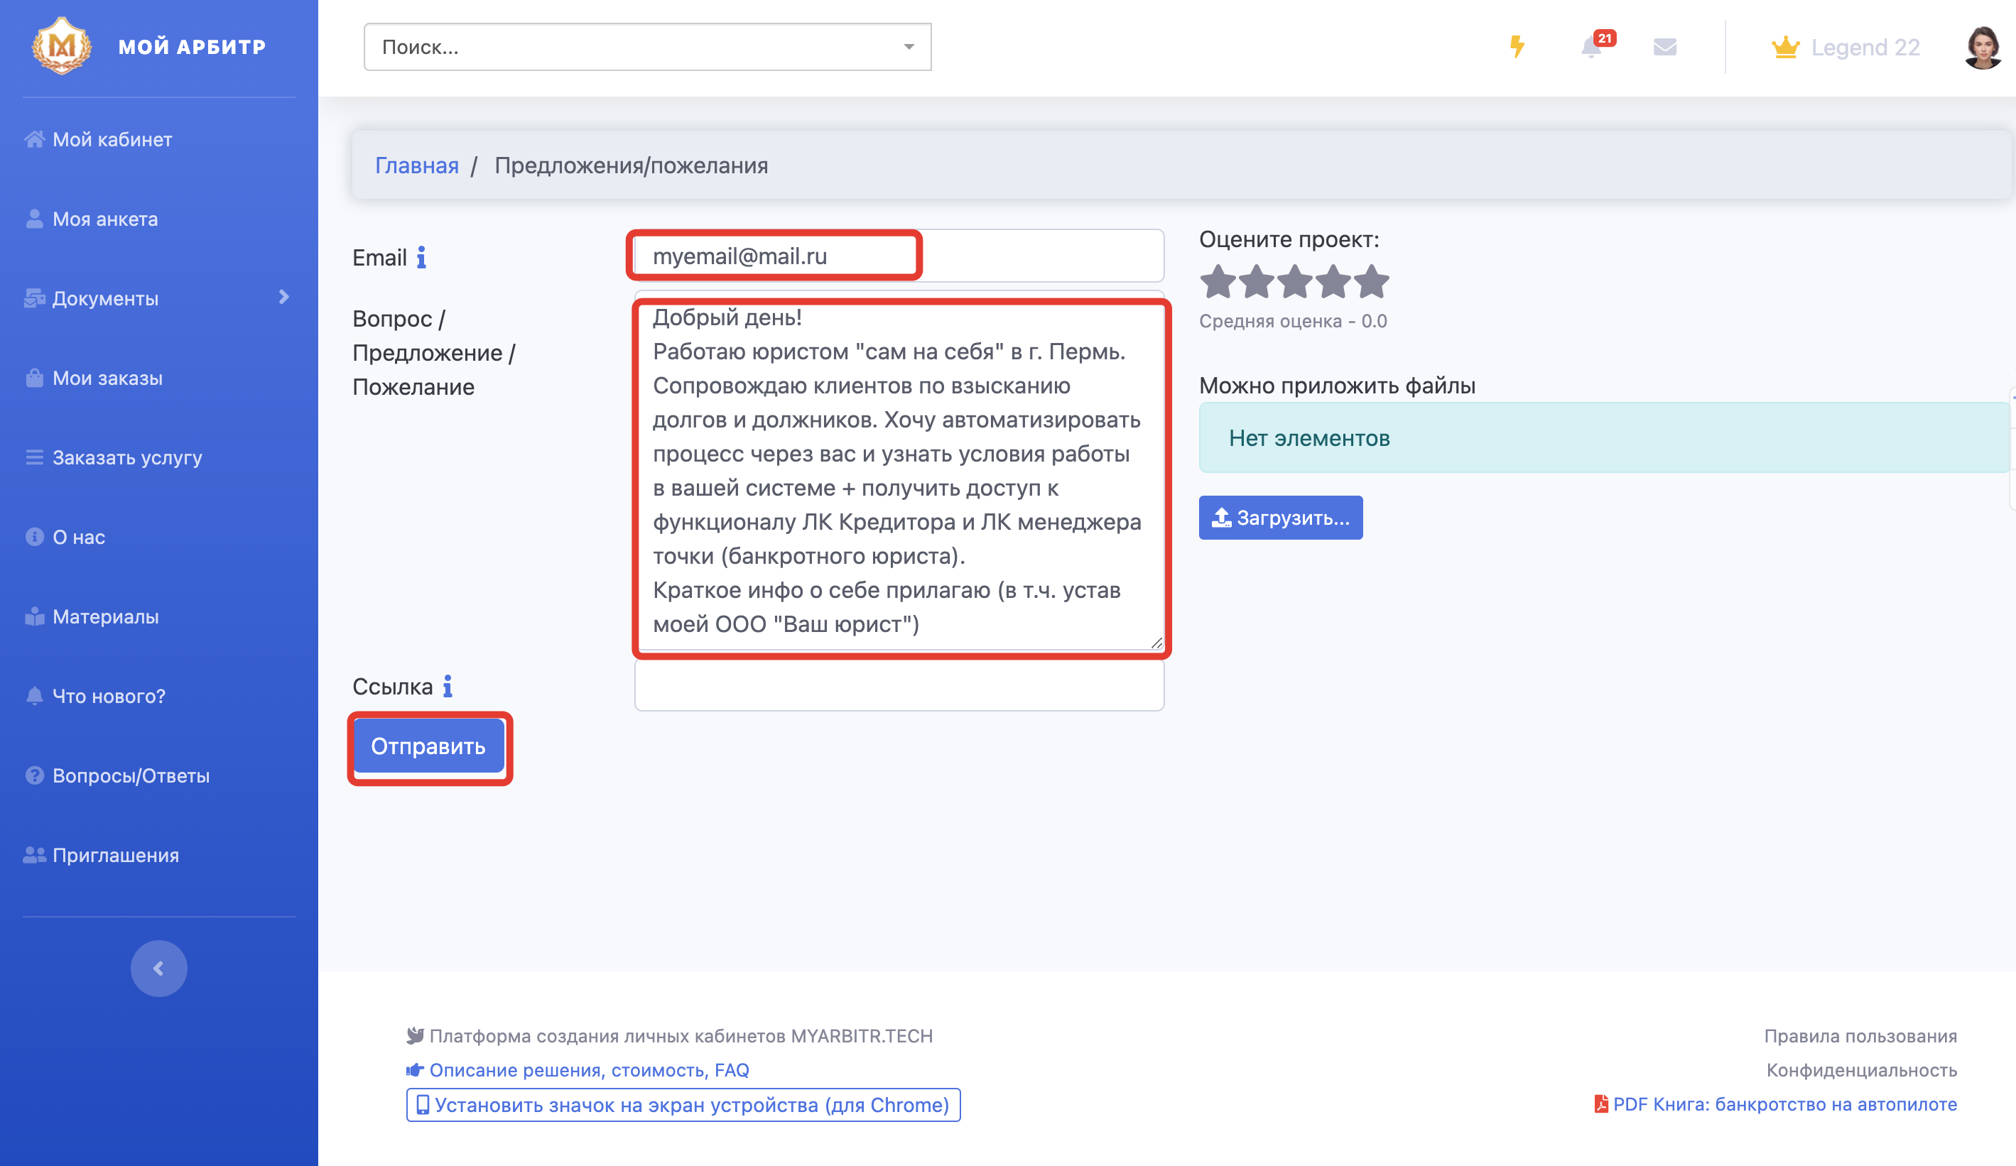The width and height of the screenshot is (2016, 1166).
Task: Open the Поиск search dropdown arrow
Action: (x=909, y=47)
